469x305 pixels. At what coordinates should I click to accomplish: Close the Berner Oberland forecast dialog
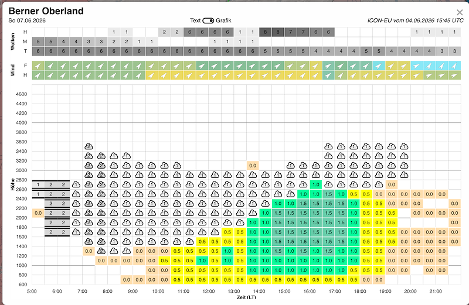(460, 12)
